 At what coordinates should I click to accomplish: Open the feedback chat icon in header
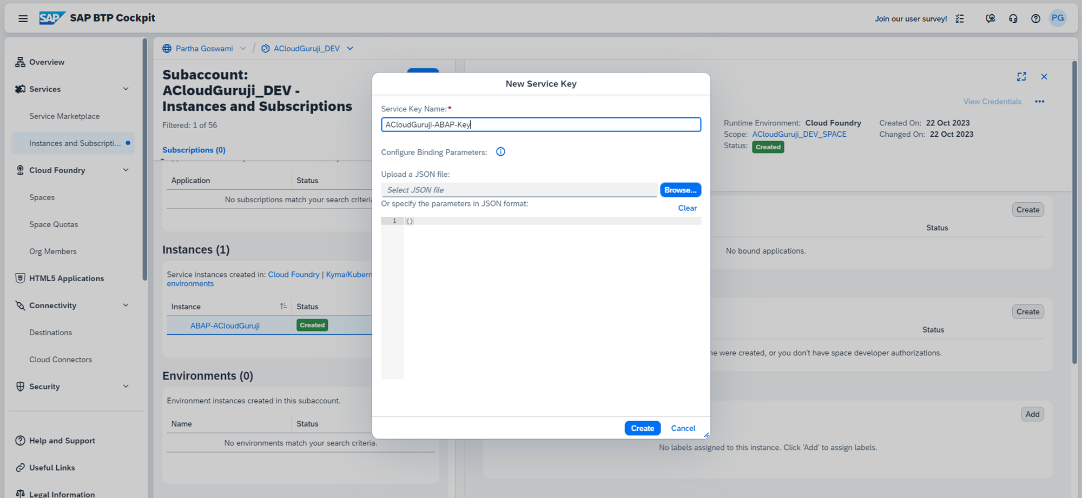pyautogui.click(x=990, y=19)
